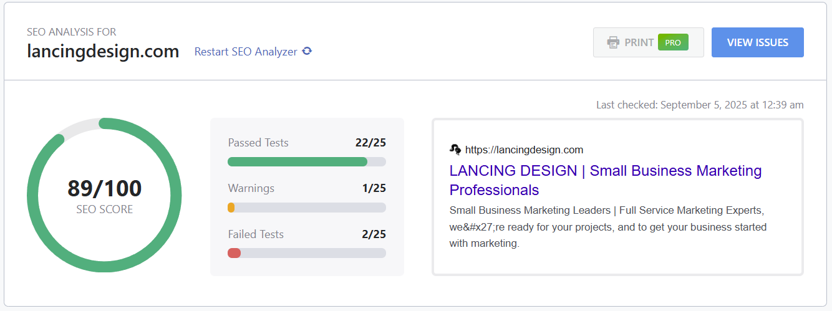Image resolution: width=832 pixels, height=311 pixels.
Task: Click the PRINT label text
Action: [x=639, y=42]
